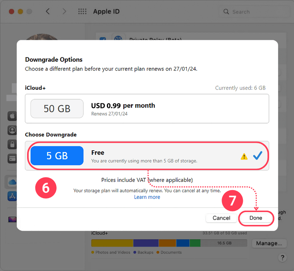This screenshot has height=271, width=294.
Task: Click the Documents legend label
Action: click(x=171, y=252)
